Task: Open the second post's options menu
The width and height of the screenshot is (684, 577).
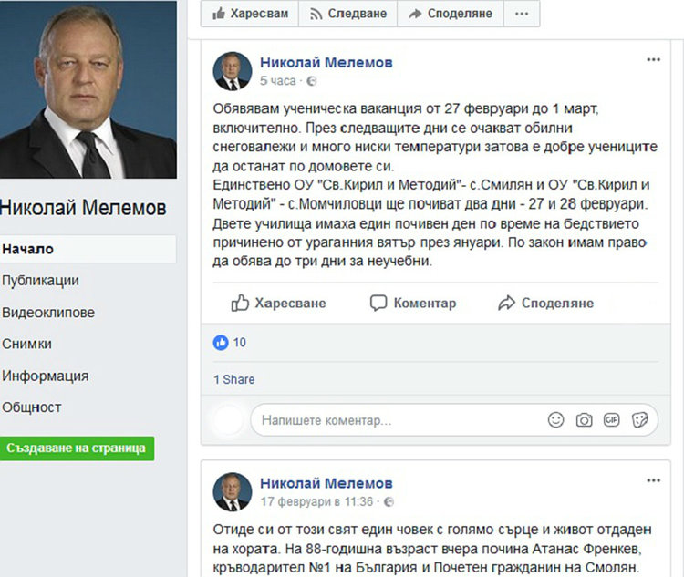Action: pyautogui.click(x=653, y=480)
